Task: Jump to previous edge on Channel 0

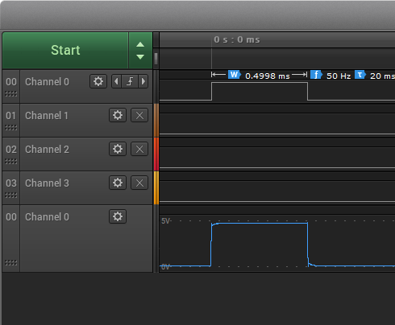Action: (x=116, y=81)
